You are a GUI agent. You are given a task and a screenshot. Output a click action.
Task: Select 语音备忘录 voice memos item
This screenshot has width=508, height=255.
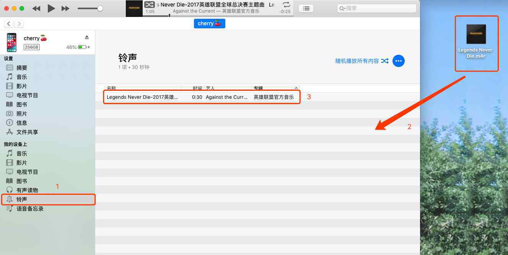click(x=30, y=209)
